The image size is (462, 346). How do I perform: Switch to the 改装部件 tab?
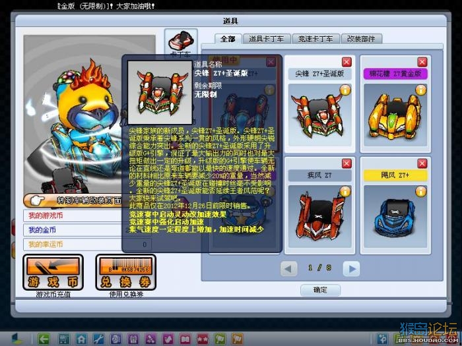[361, 39]
